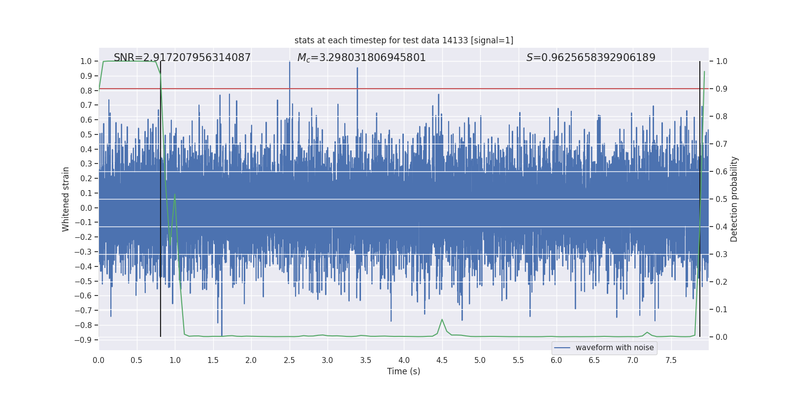Click the green curve peak at 4.5 seconds
Image resolution: width=788 pixels, height=394 pixels.
[x=442, y=320]
